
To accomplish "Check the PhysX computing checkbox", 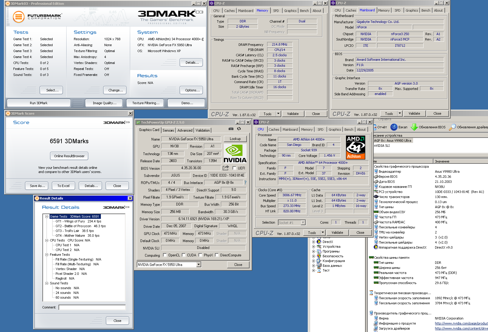I will coord(200,255).
